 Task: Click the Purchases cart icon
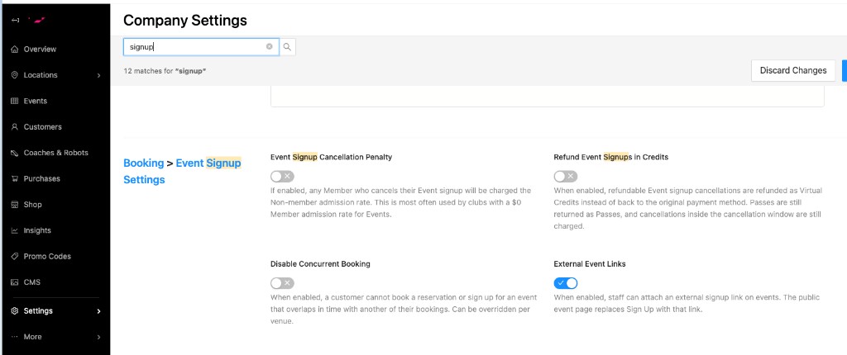click(x=15, y=178)
